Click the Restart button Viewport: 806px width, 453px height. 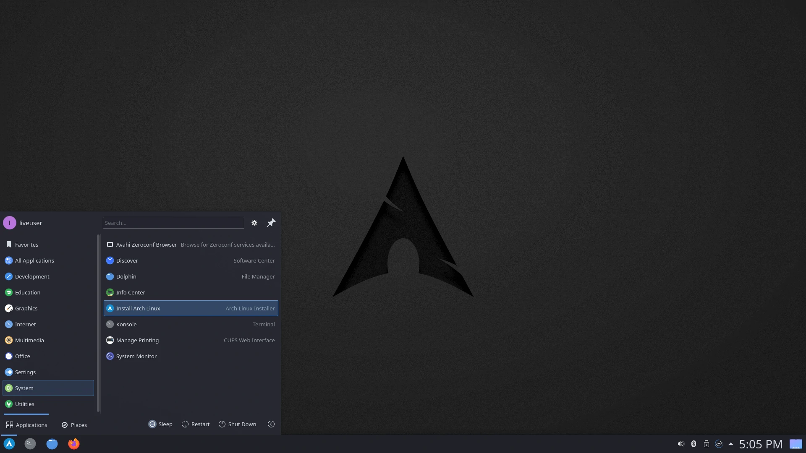pyautogui.click(x=196, y=424)
